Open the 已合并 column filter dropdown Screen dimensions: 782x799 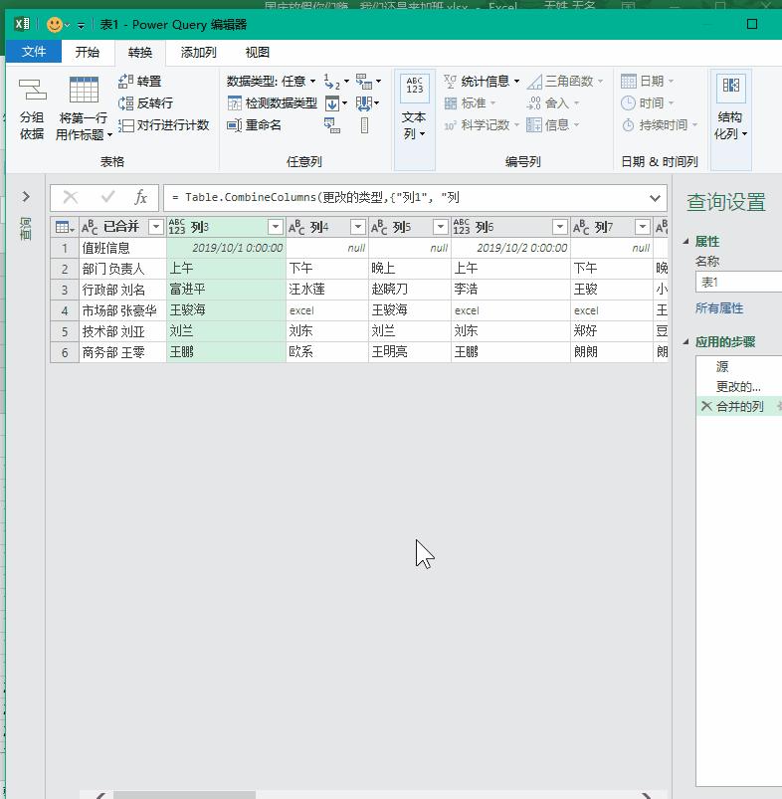point(156,227)
